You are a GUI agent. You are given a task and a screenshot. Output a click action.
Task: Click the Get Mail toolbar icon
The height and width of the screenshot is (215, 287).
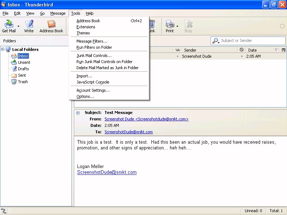[9, 26]
